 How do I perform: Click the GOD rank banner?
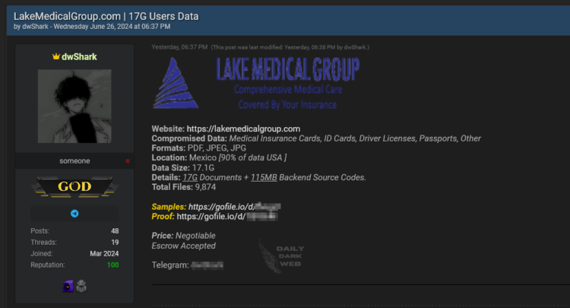74,186
